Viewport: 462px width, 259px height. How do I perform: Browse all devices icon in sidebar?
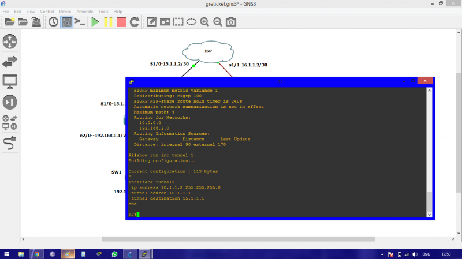(x=10, y=122)
